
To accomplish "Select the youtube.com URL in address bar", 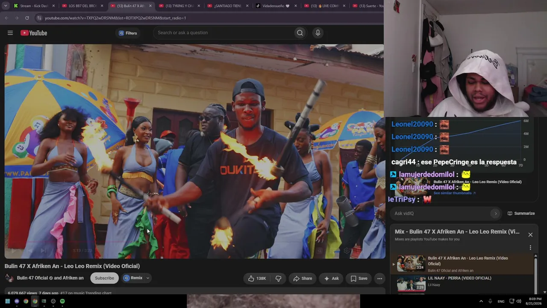I will [115, 18].
